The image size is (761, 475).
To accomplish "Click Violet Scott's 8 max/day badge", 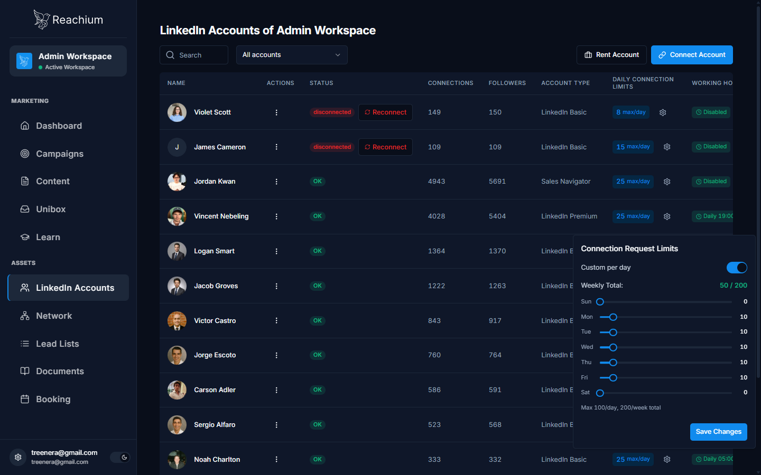I will click(x=631, y=112).
